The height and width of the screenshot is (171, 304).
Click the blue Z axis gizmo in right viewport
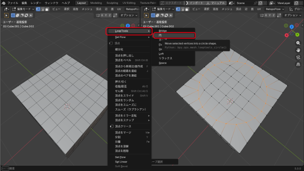point(291,27)
